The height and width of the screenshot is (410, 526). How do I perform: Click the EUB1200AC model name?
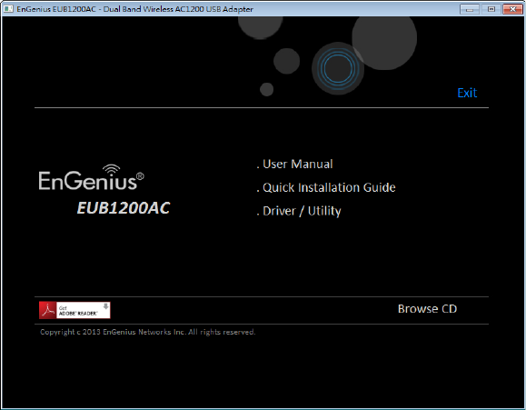[124, 208]
